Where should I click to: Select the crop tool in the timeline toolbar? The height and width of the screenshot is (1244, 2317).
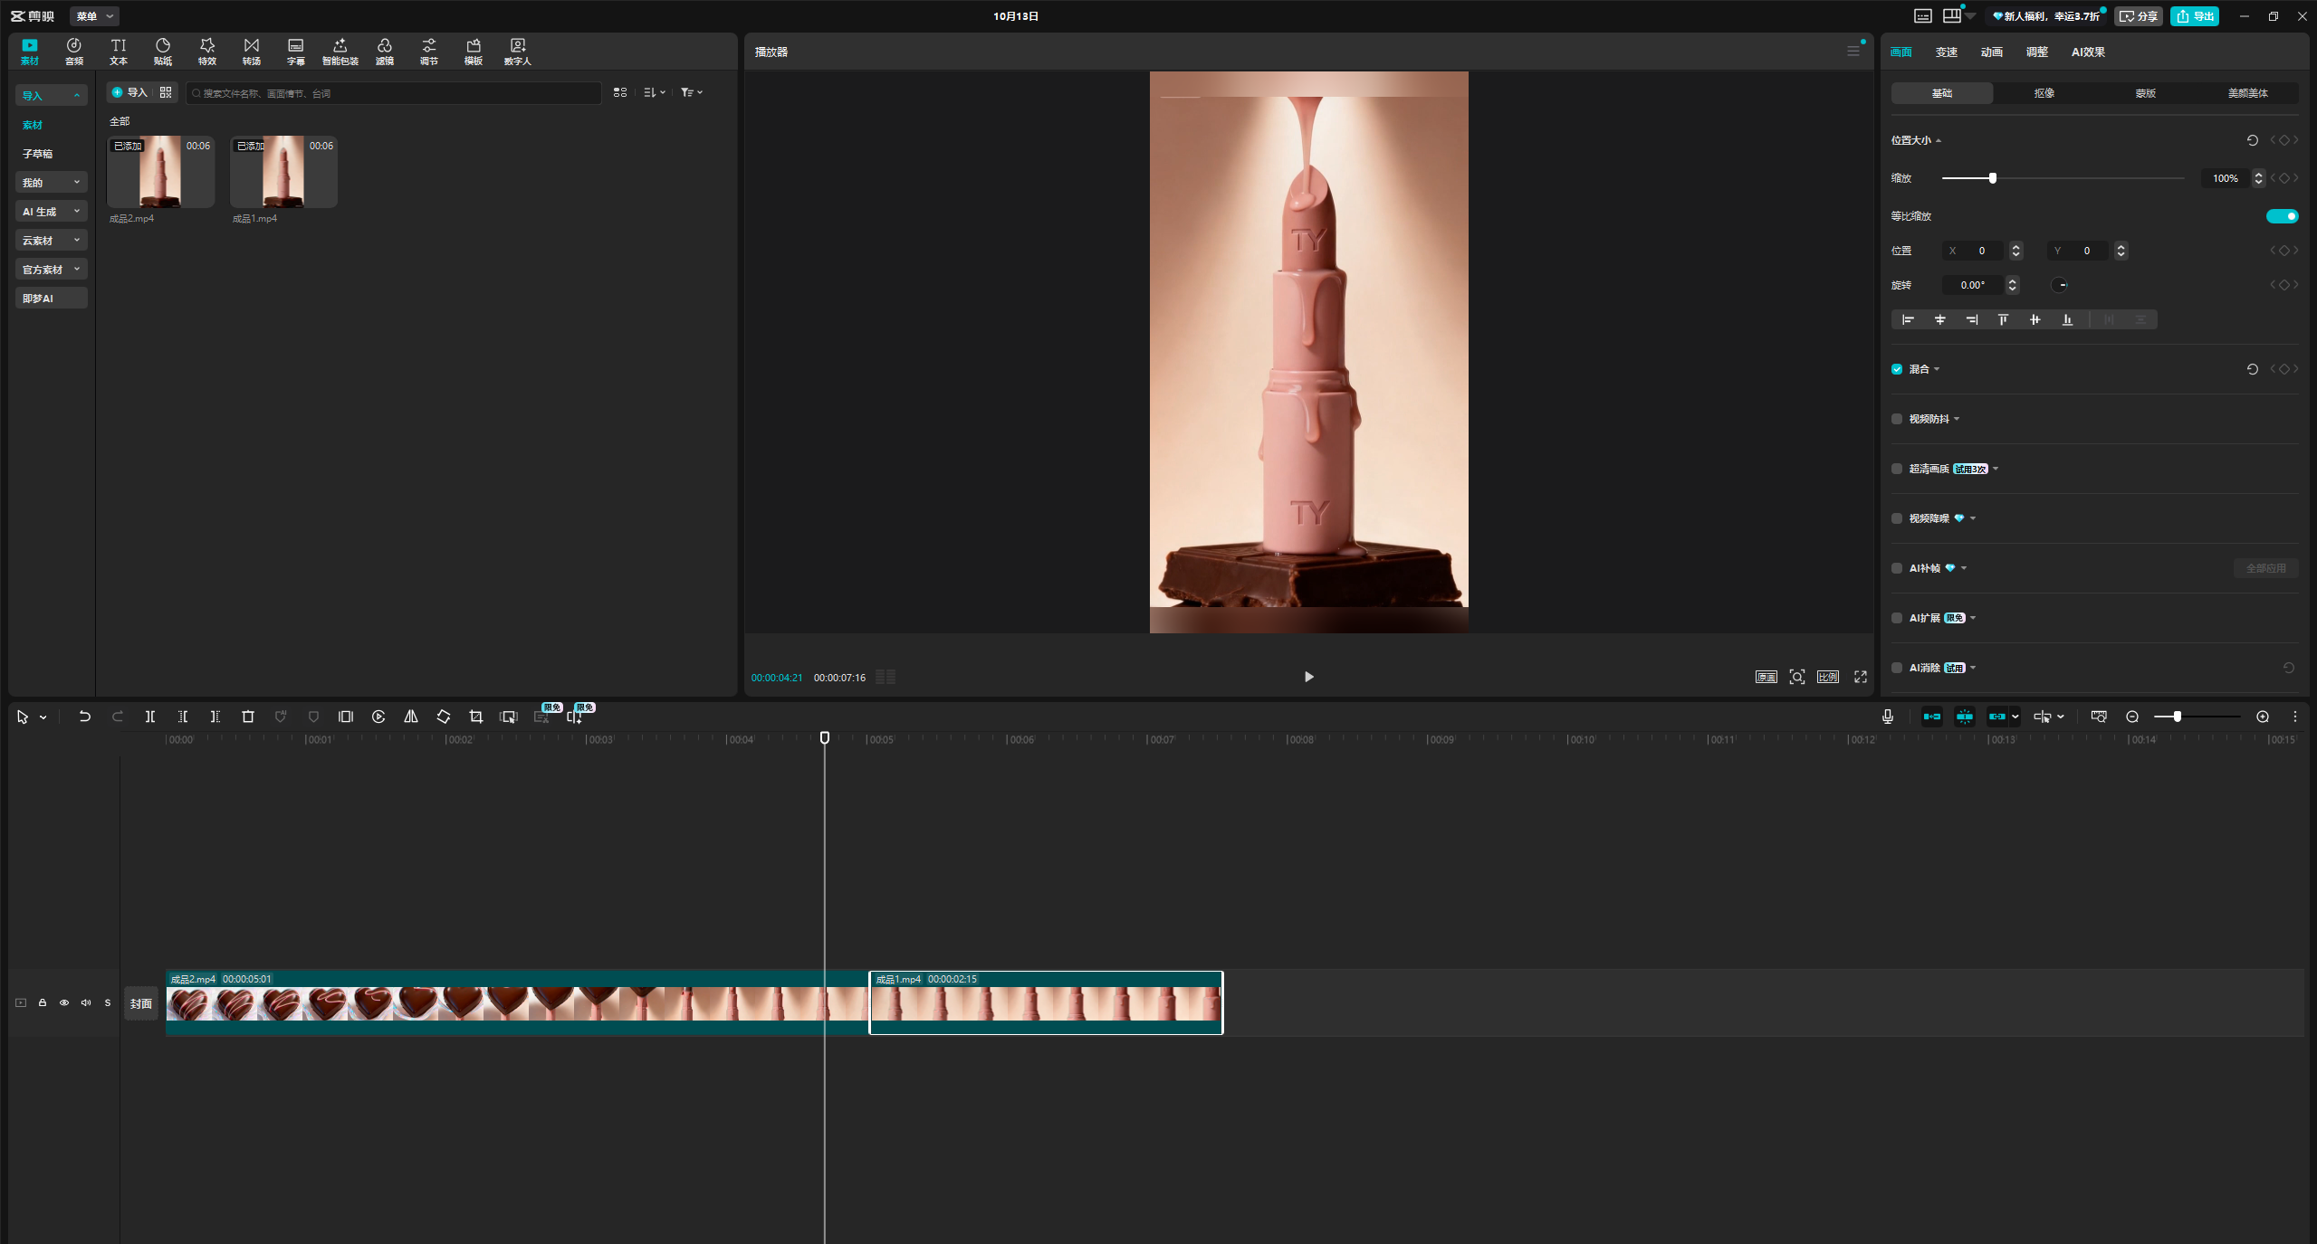476,717
